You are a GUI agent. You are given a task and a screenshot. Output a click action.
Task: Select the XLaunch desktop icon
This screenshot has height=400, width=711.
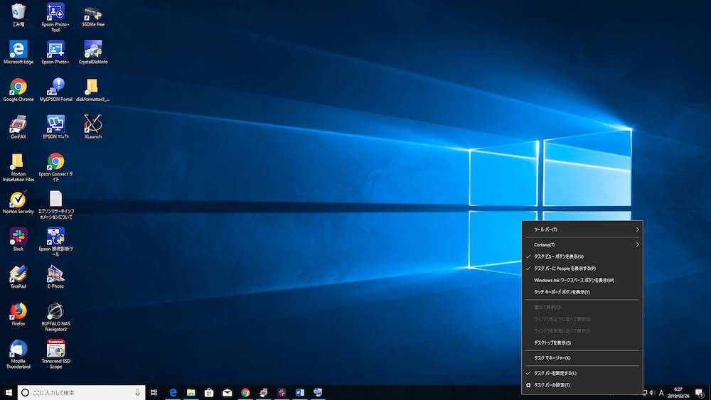pos(93,127)
